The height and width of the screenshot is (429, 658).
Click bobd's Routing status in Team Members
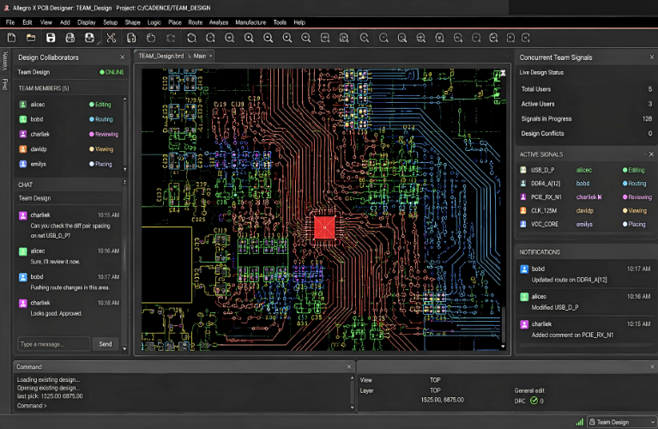101,119
